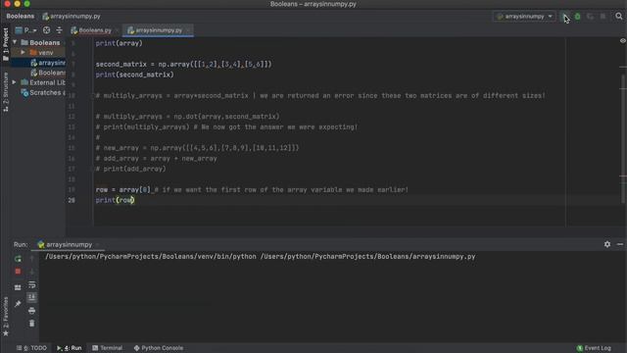
Task: Click the Up the Stack Trace arrow
Action: tap(32, 259)
